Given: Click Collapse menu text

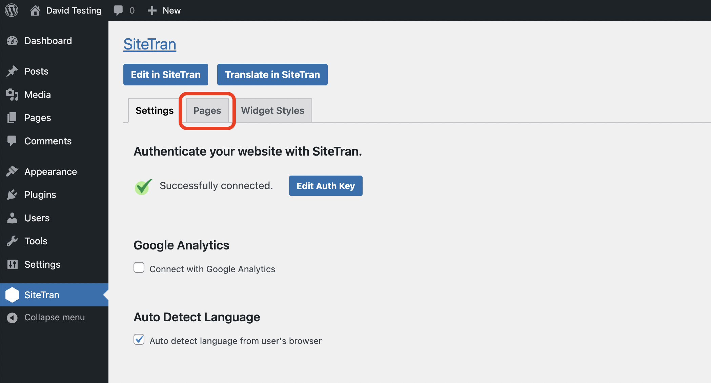Looking at the screenshot, I should coord(55,318).
